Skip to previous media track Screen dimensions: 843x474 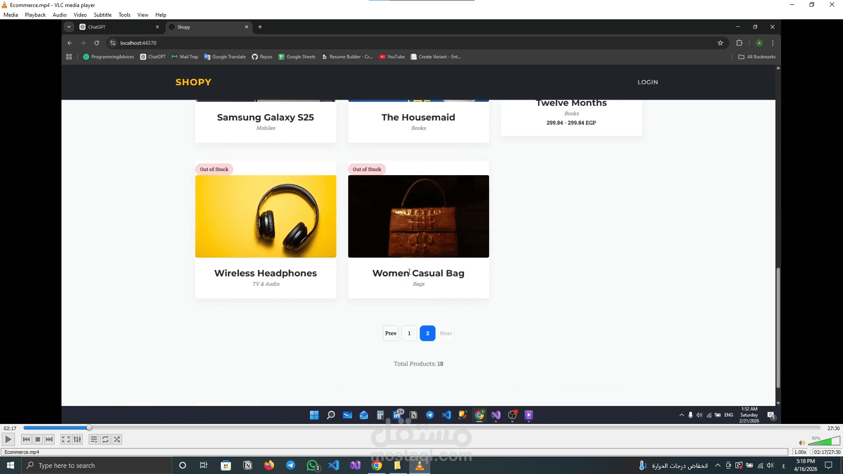point(26,439)
